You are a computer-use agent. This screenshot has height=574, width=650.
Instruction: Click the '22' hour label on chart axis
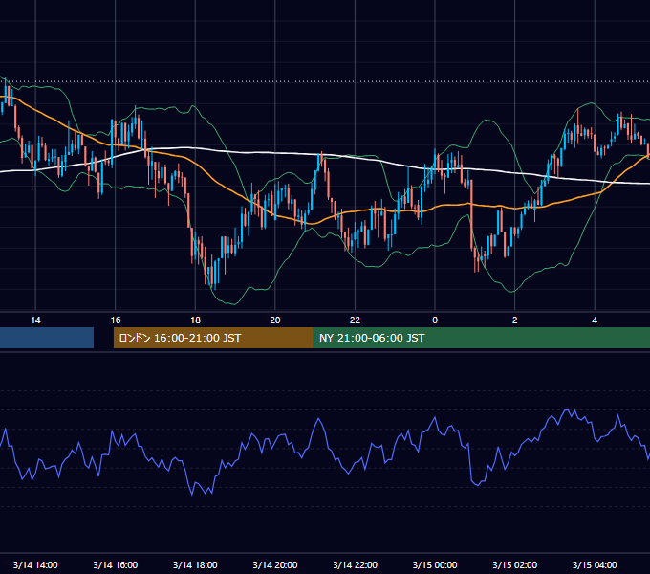[356, 320]
